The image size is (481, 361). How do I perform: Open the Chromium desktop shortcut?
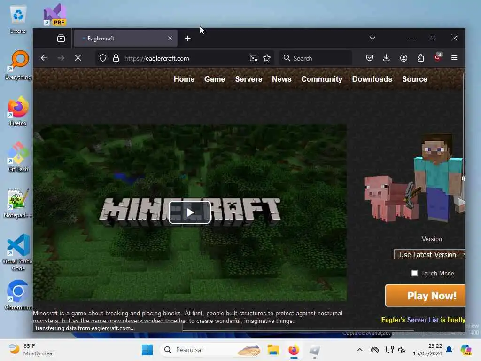pyautogui.click(x=18, y=295)
